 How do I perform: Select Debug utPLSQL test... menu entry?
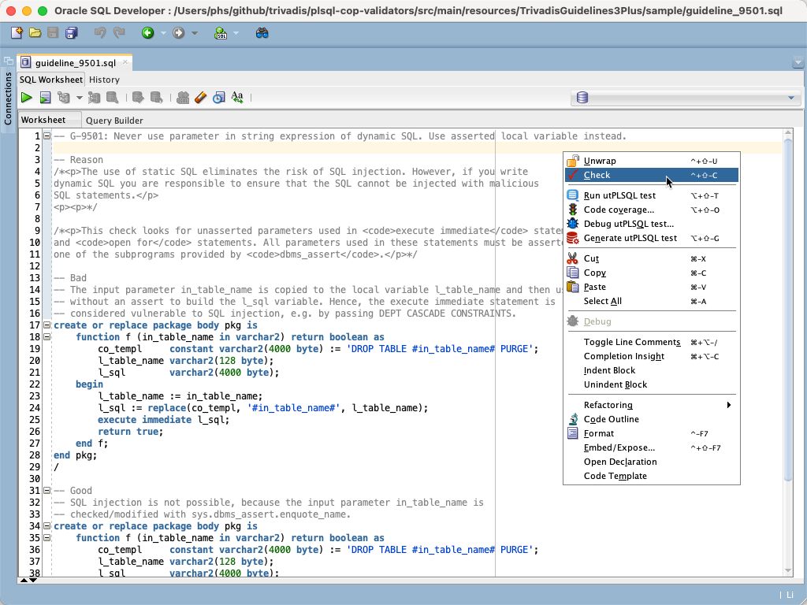pyautogui.click(x=652, y=224)
